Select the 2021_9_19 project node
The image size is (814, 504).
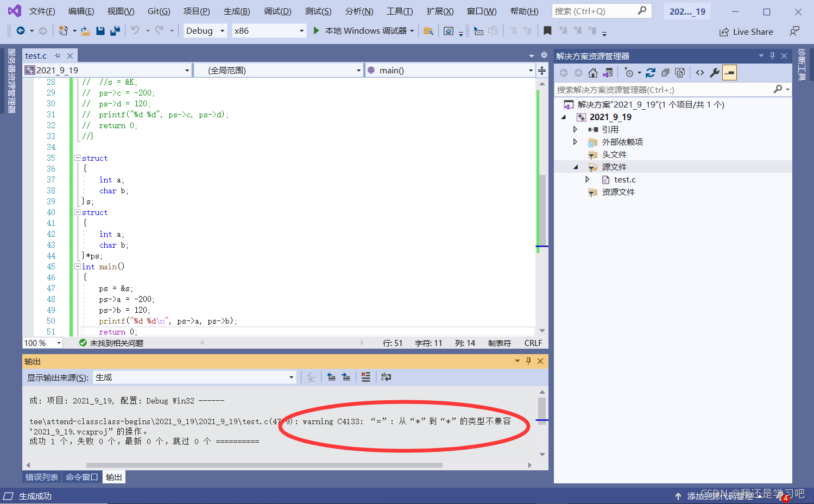pyautogui.click(x=610, y=117)
